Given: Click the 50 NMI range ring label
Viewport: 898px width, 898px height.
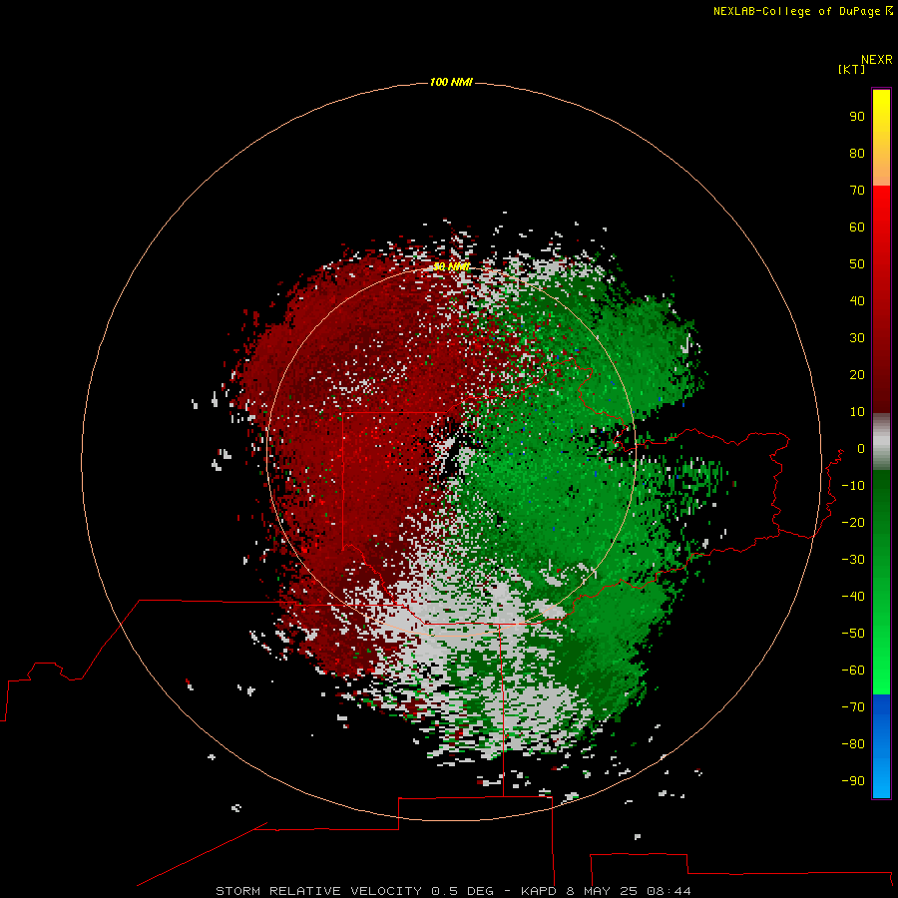Looking at the screenshot, I should 451,266.
